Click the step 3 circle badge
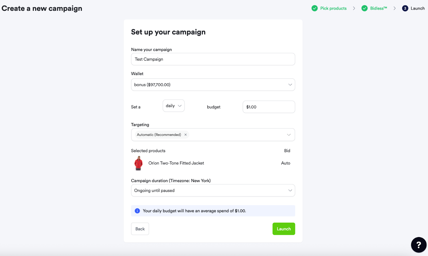The width and height of the screenshot is (428, 256). click(x=405, y=8)
